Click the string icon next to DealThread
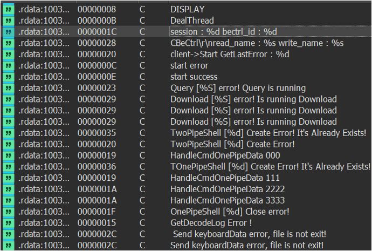 coord(9,21)
